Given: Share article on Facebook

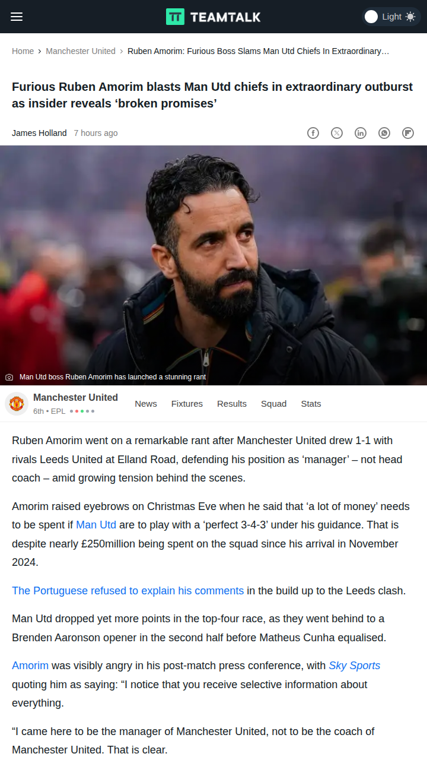Looking at the screenshot, I should click(313, 133).
